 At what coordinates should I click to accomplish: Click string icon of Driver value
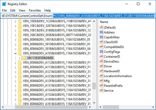(101, 66)
